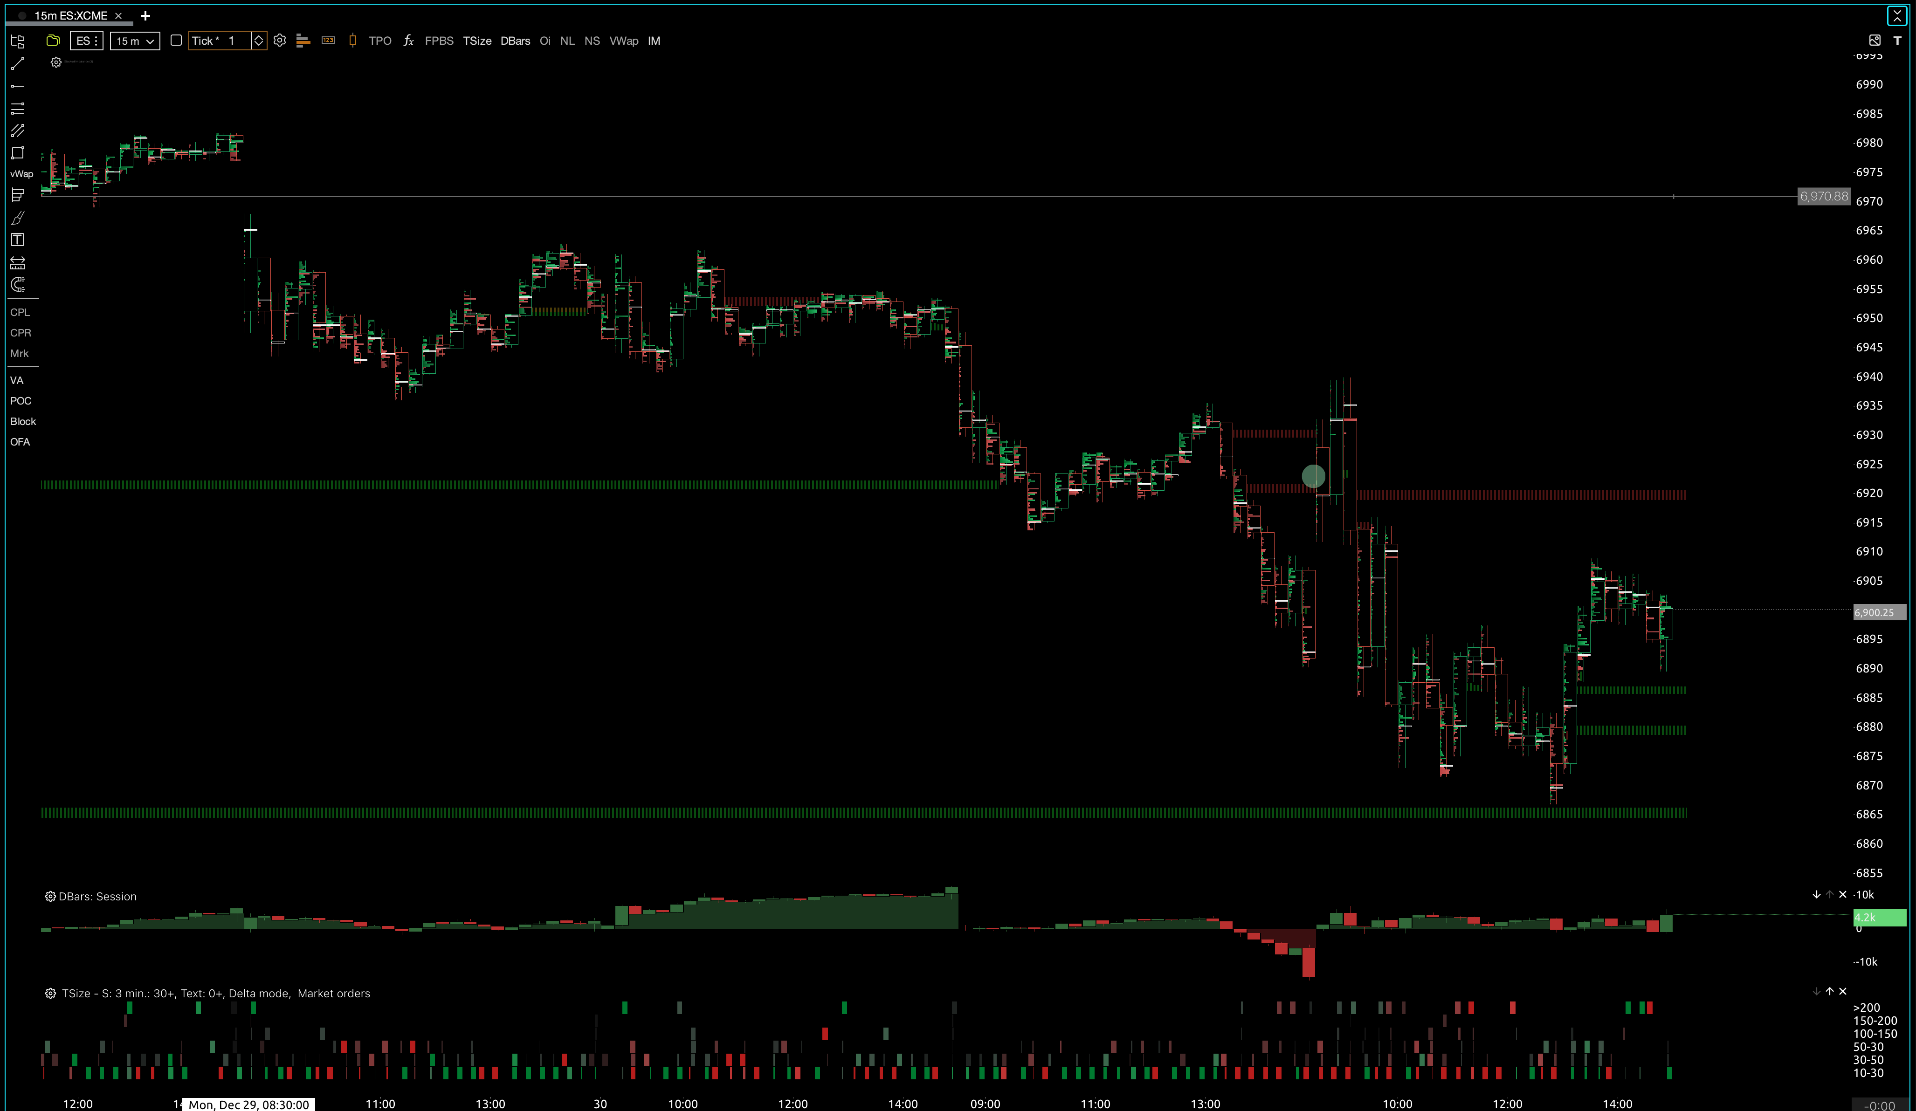Select the rectangle drawing tool
The image size is (1916, 1111).
click(18, 153)
